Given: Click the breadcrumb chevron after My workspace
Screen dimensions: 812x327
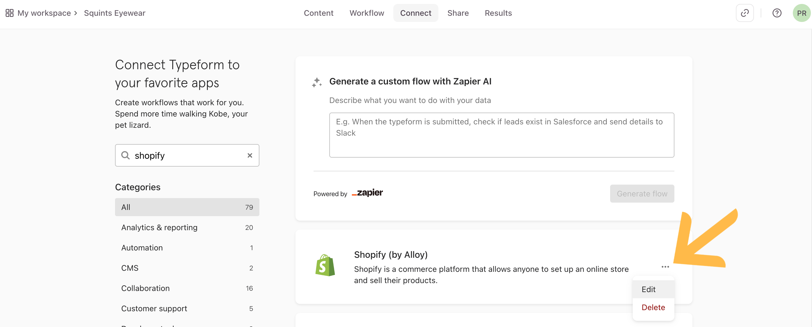Looking at the screenshot, I should click(x=76, y=13).
